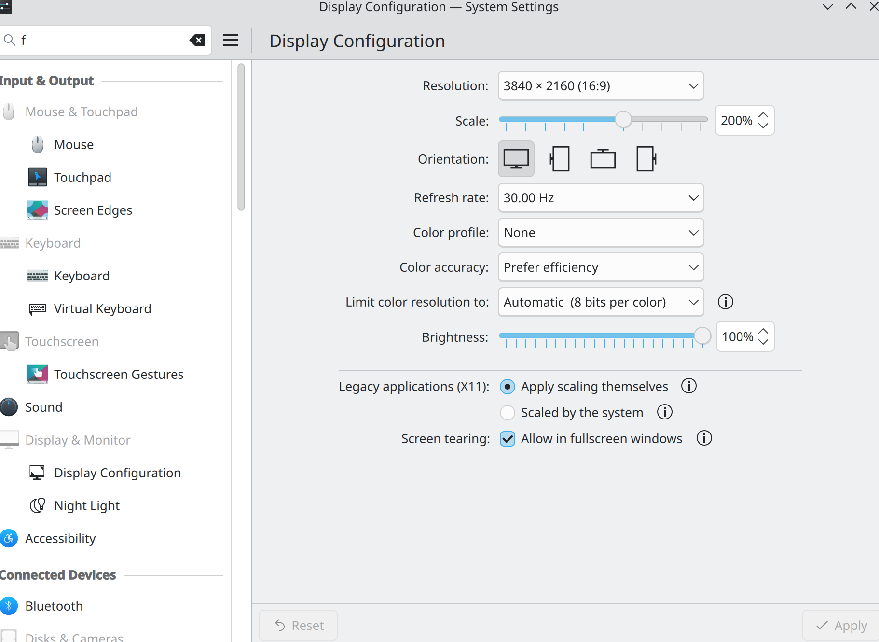Clear the search field text
Image resolution: width=879 pixels, height=642 pixels.
pyautogui.click(x=197, y=40)
